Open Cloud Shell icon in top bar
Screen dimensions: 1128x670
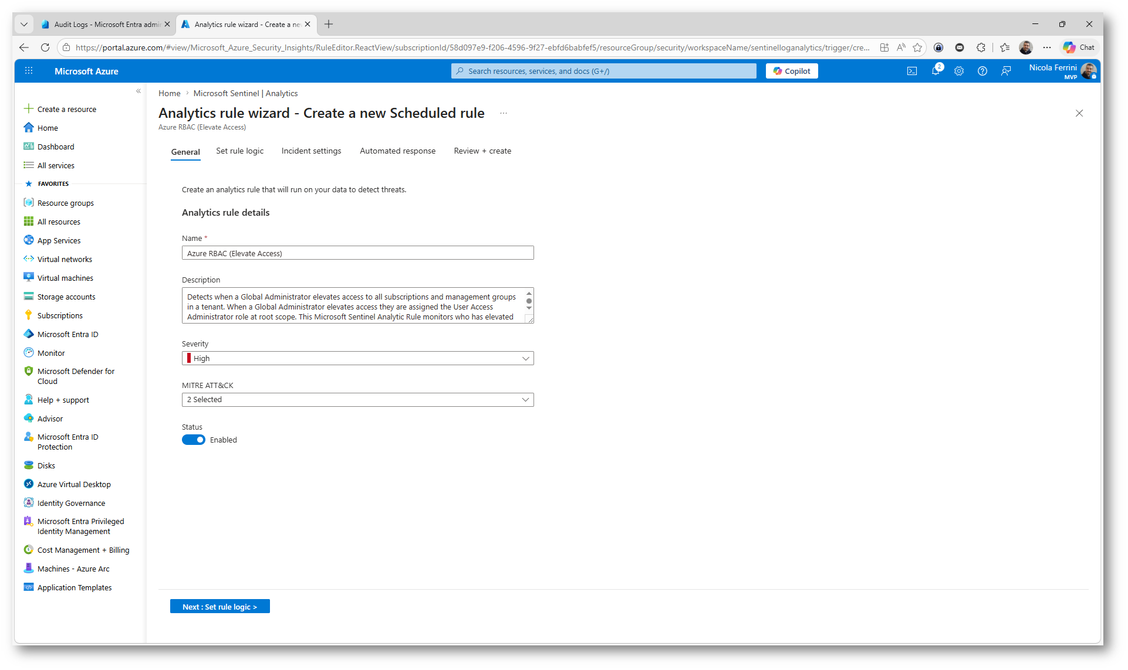coord(912,71)
